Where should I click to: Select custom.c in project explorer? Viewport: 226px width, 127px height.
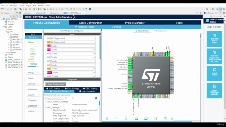coord(16,34)
